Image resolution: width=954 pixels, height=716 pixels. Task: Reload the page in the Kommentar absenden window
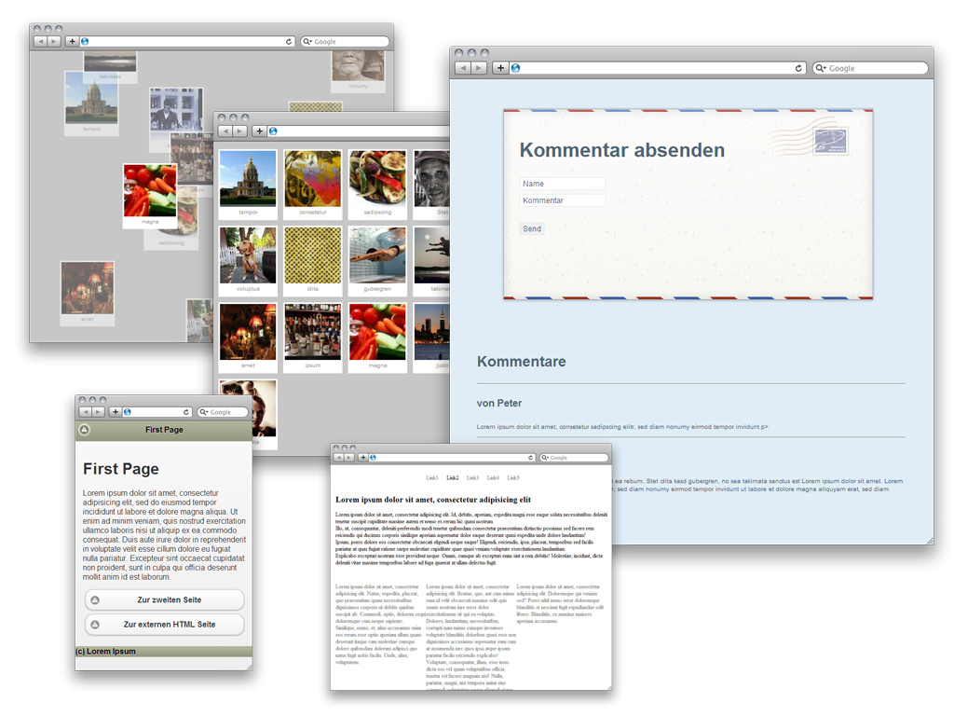click(798, 68)
